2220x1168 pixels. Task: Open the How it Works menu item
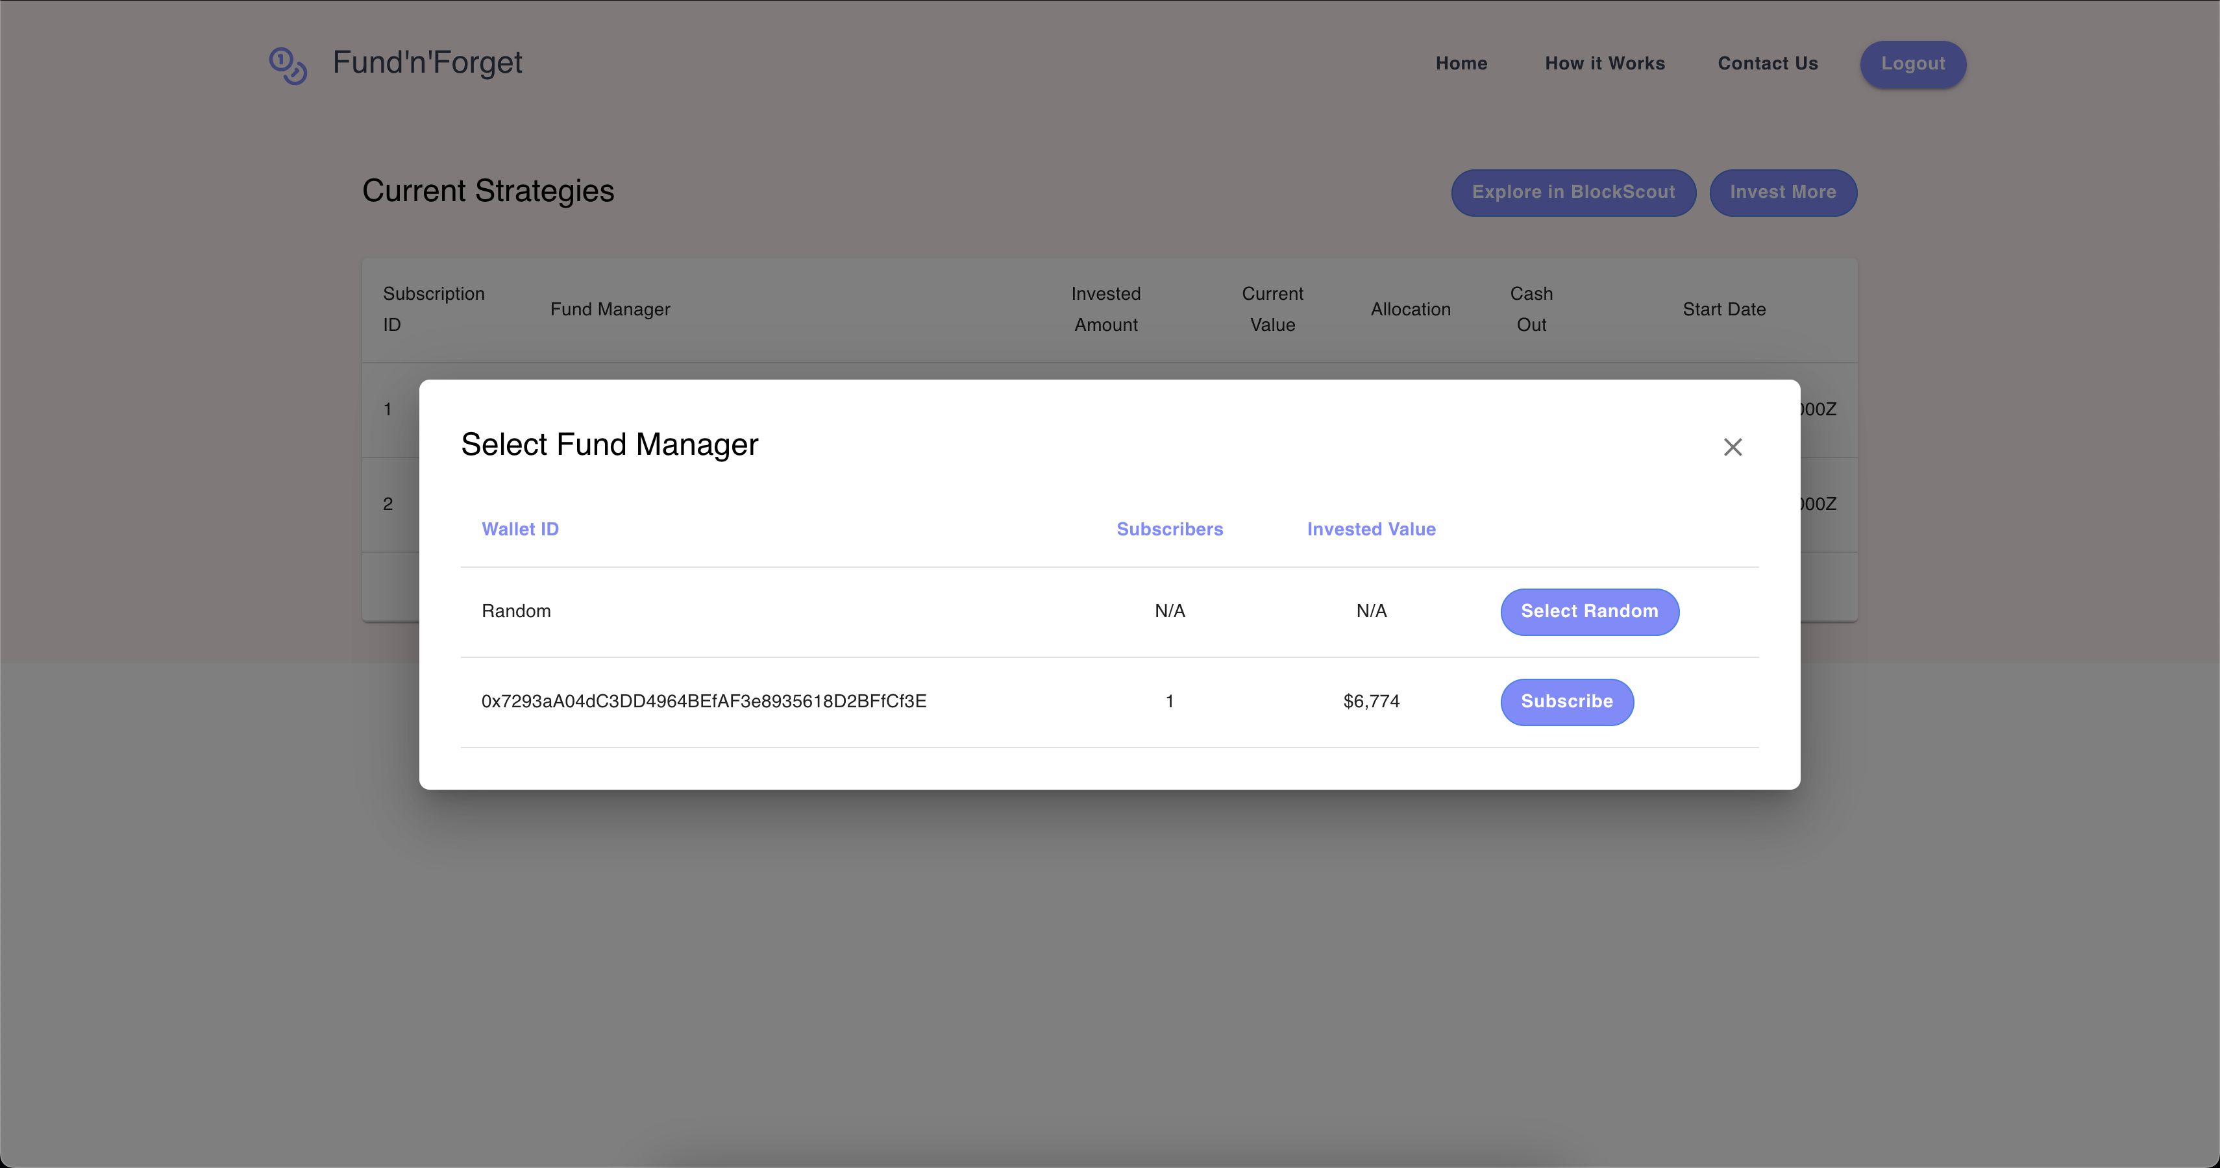tap(1605, 63)
